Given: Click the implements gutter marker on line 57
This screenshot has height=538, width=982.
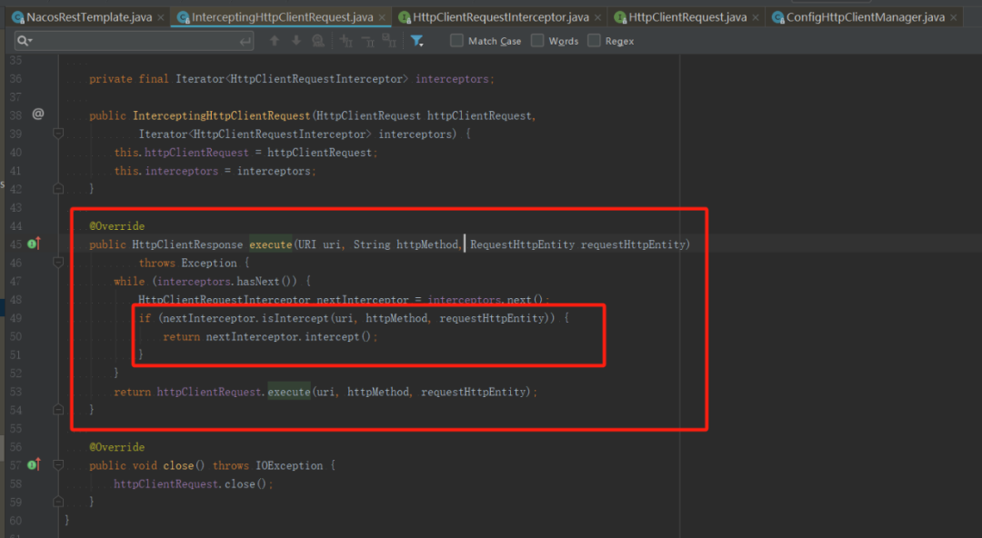Looking at the screenshot, I should coord(34,464).
